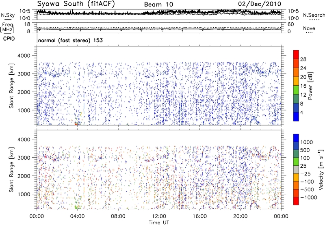Viewport: 325px width, 225px height.
Task: Click the "12" Power colorbar label
Action: [x=303, y=95]
